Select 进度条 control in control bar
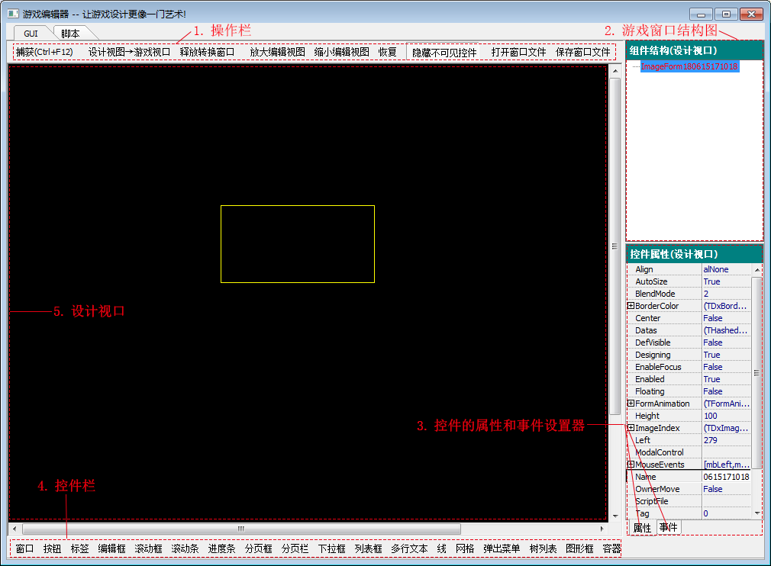The width and height of the screenshot is (771, 566). click(x=222, y=548)
